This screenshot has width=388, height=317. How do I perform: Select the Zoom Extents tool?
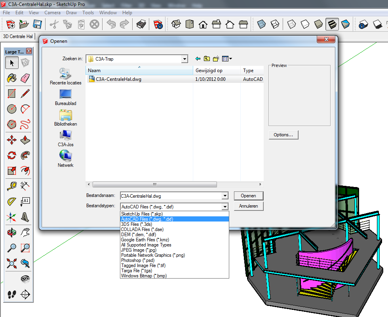point(11,263)
